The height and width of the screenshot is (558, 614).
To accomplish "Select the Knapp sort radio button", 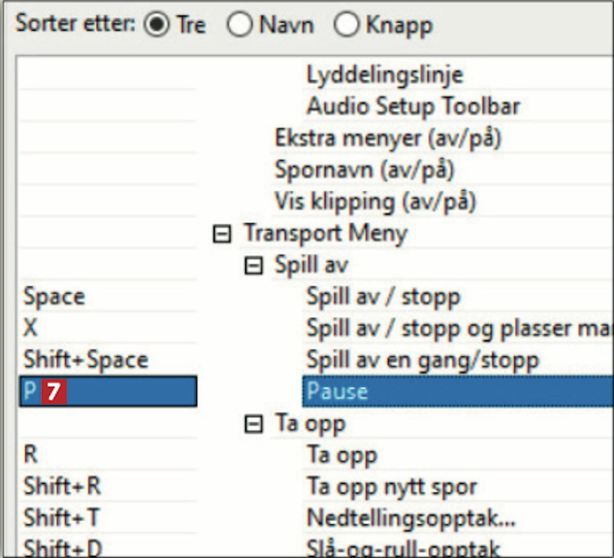I will tap(346, 24).
